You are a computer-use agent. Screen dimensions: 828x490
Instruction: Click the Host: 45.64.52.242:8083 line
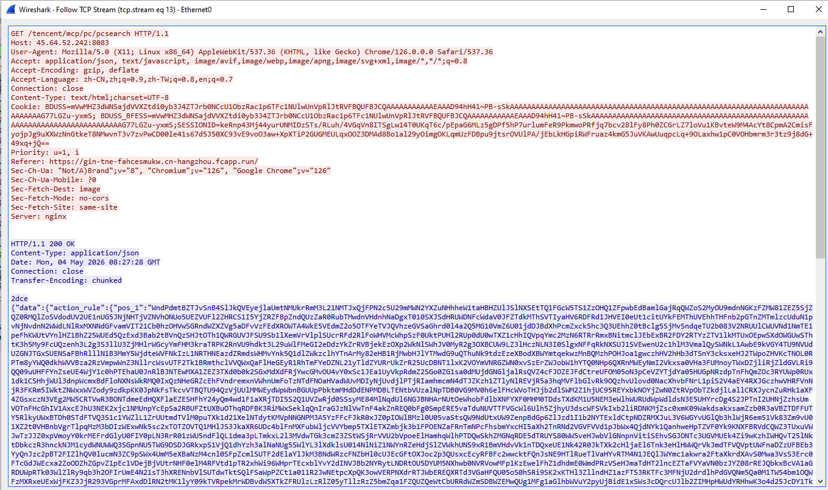pos(60,43)
